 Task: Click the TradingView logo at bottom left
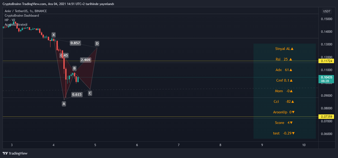click(x=15, y=153)
